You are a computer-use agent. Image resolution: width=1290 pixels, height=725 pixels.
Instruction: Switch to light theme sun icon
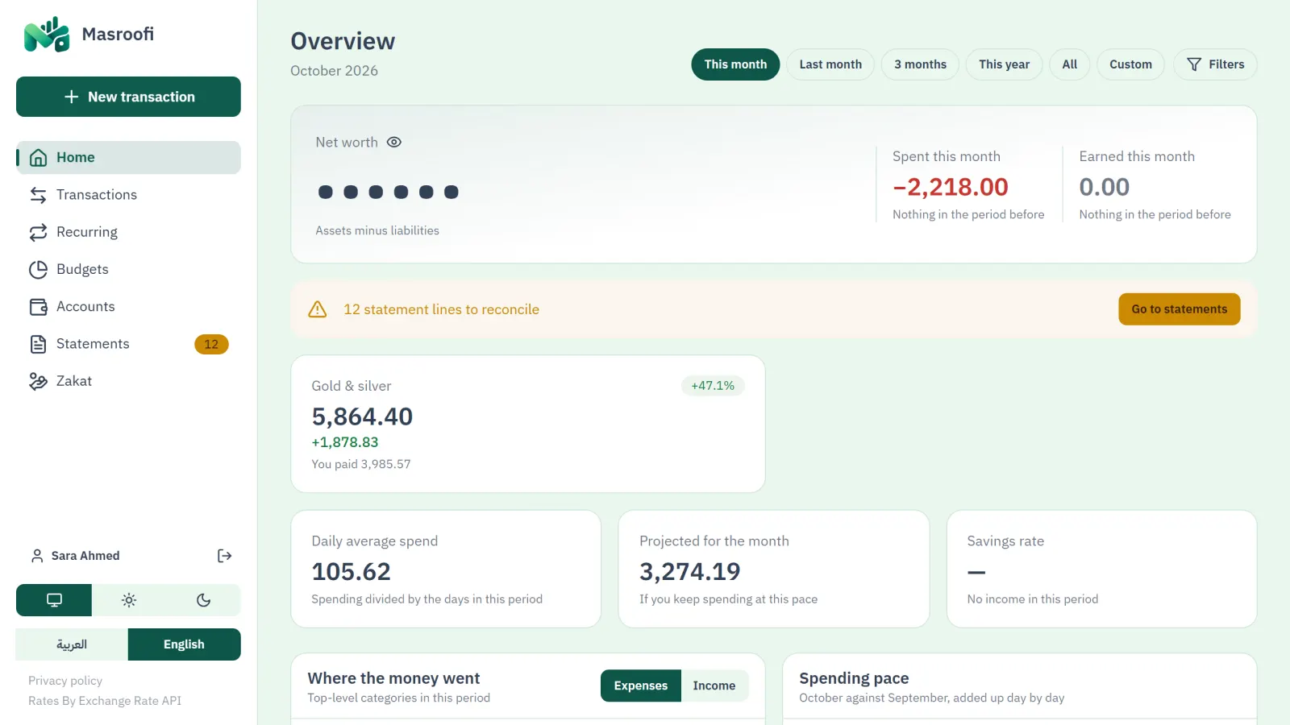click(x=129, y=600)
